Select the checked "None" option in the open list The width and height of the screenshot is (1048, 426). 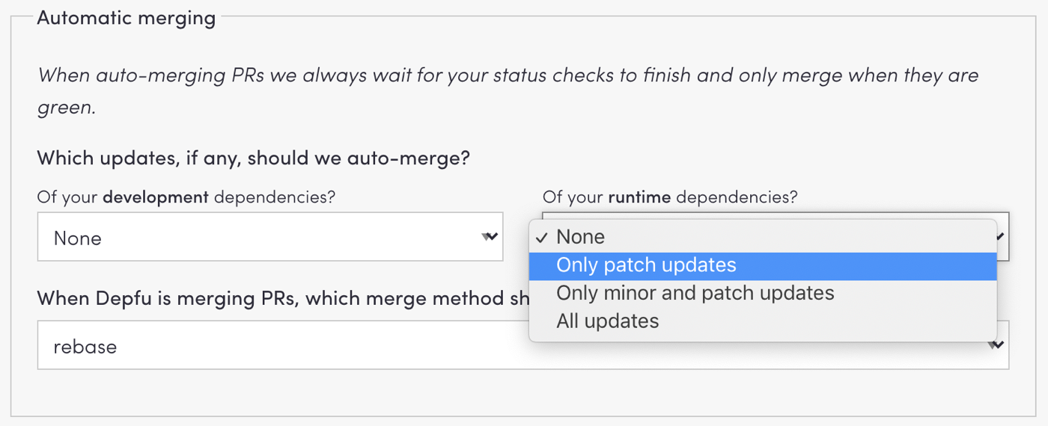(580, 237)
